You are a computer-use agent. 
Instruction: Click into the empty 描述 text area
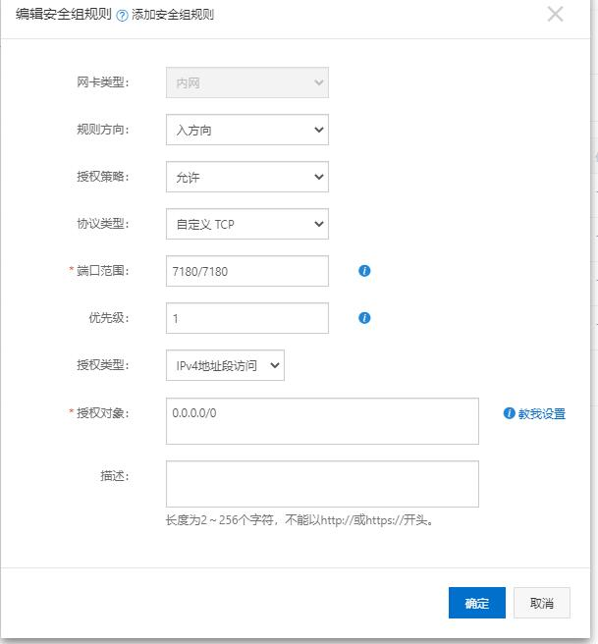(x=321, y=484)
